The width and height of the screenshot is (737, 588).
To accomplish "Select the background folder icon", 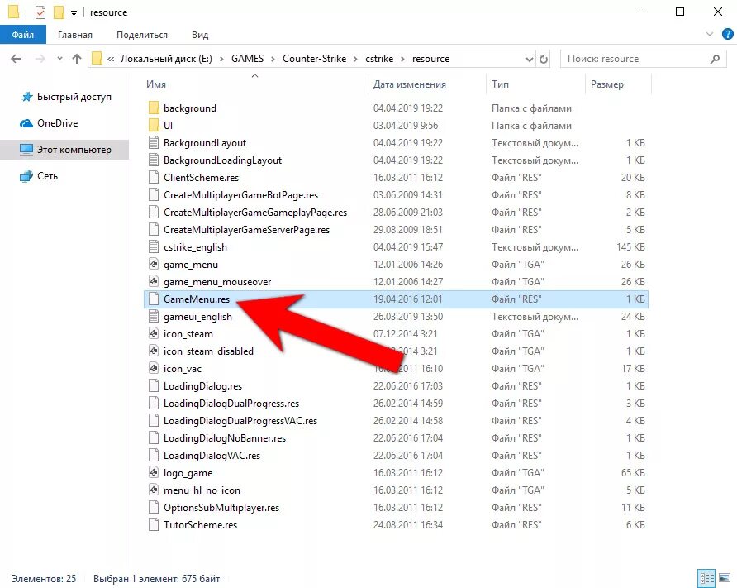I will click(154, 108).
